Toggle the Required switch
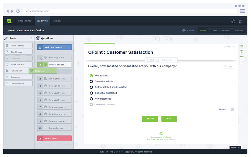Viewport: 251px width, 157px height. (x=230, y=109)
